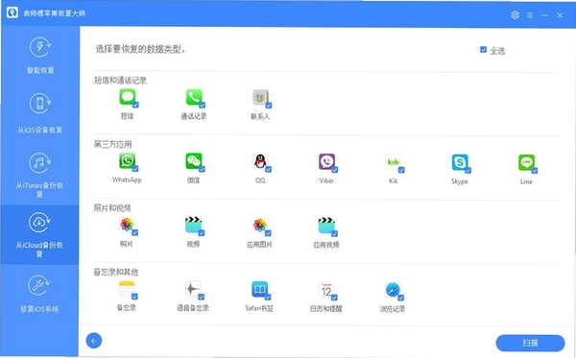
Task: Uncheck the checkbox on 短信 icon
Action: click(x=135, y=105)
